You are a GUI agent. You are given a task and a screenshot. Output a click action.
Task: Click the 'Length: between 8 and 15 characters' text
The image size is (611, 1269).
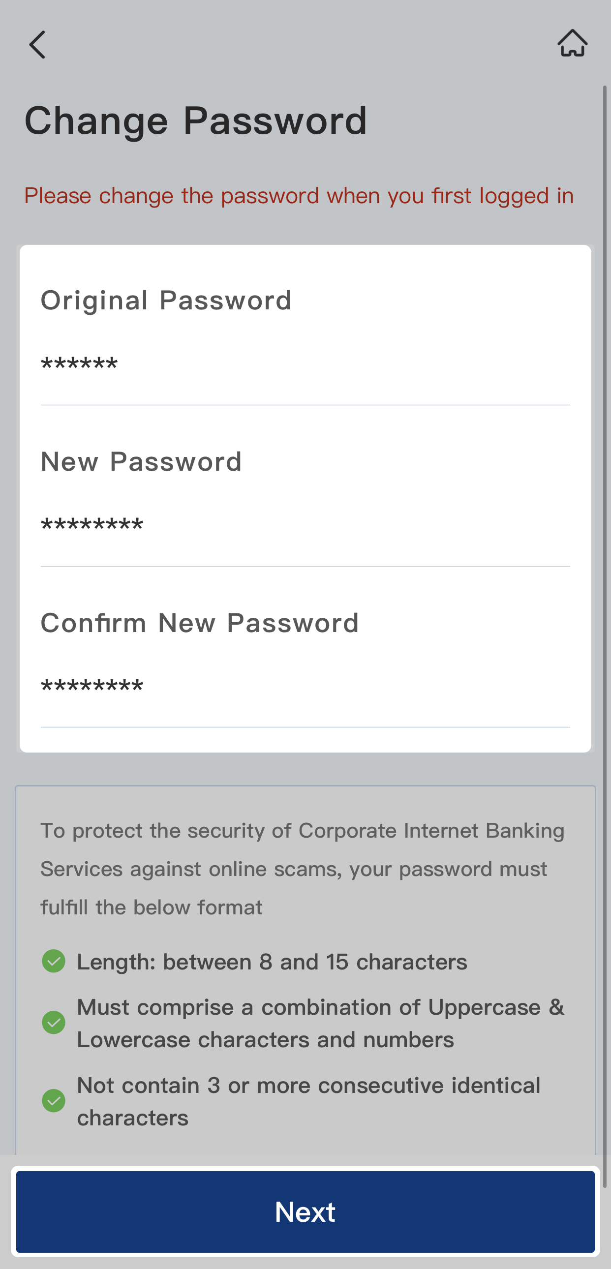pyautogui.click(x=272, y=962)
